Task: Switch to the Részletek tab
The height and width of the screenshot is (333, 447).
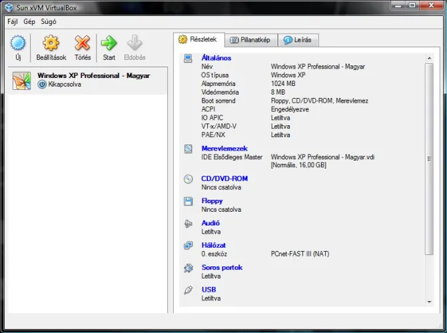Action: click(199, 39)
